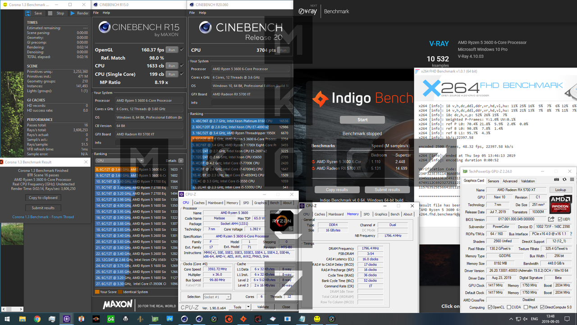Toggle the Cinebench R15 OpenGL checkmark
Image resolution: width=577 pixels, height=325 pixels.
[182, 50]
